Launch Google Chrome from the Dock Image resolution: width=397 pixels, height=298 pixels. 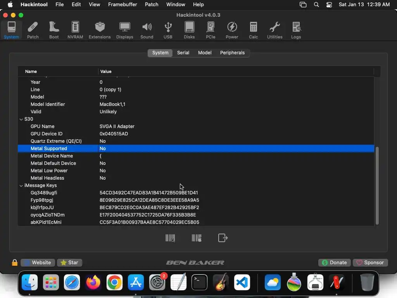pos(114,282)
